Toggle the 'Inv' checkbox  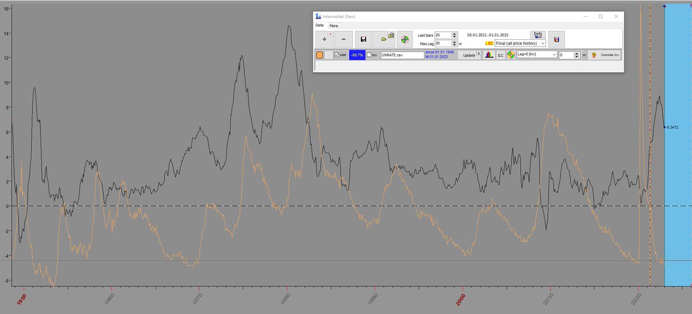point(370,55)
